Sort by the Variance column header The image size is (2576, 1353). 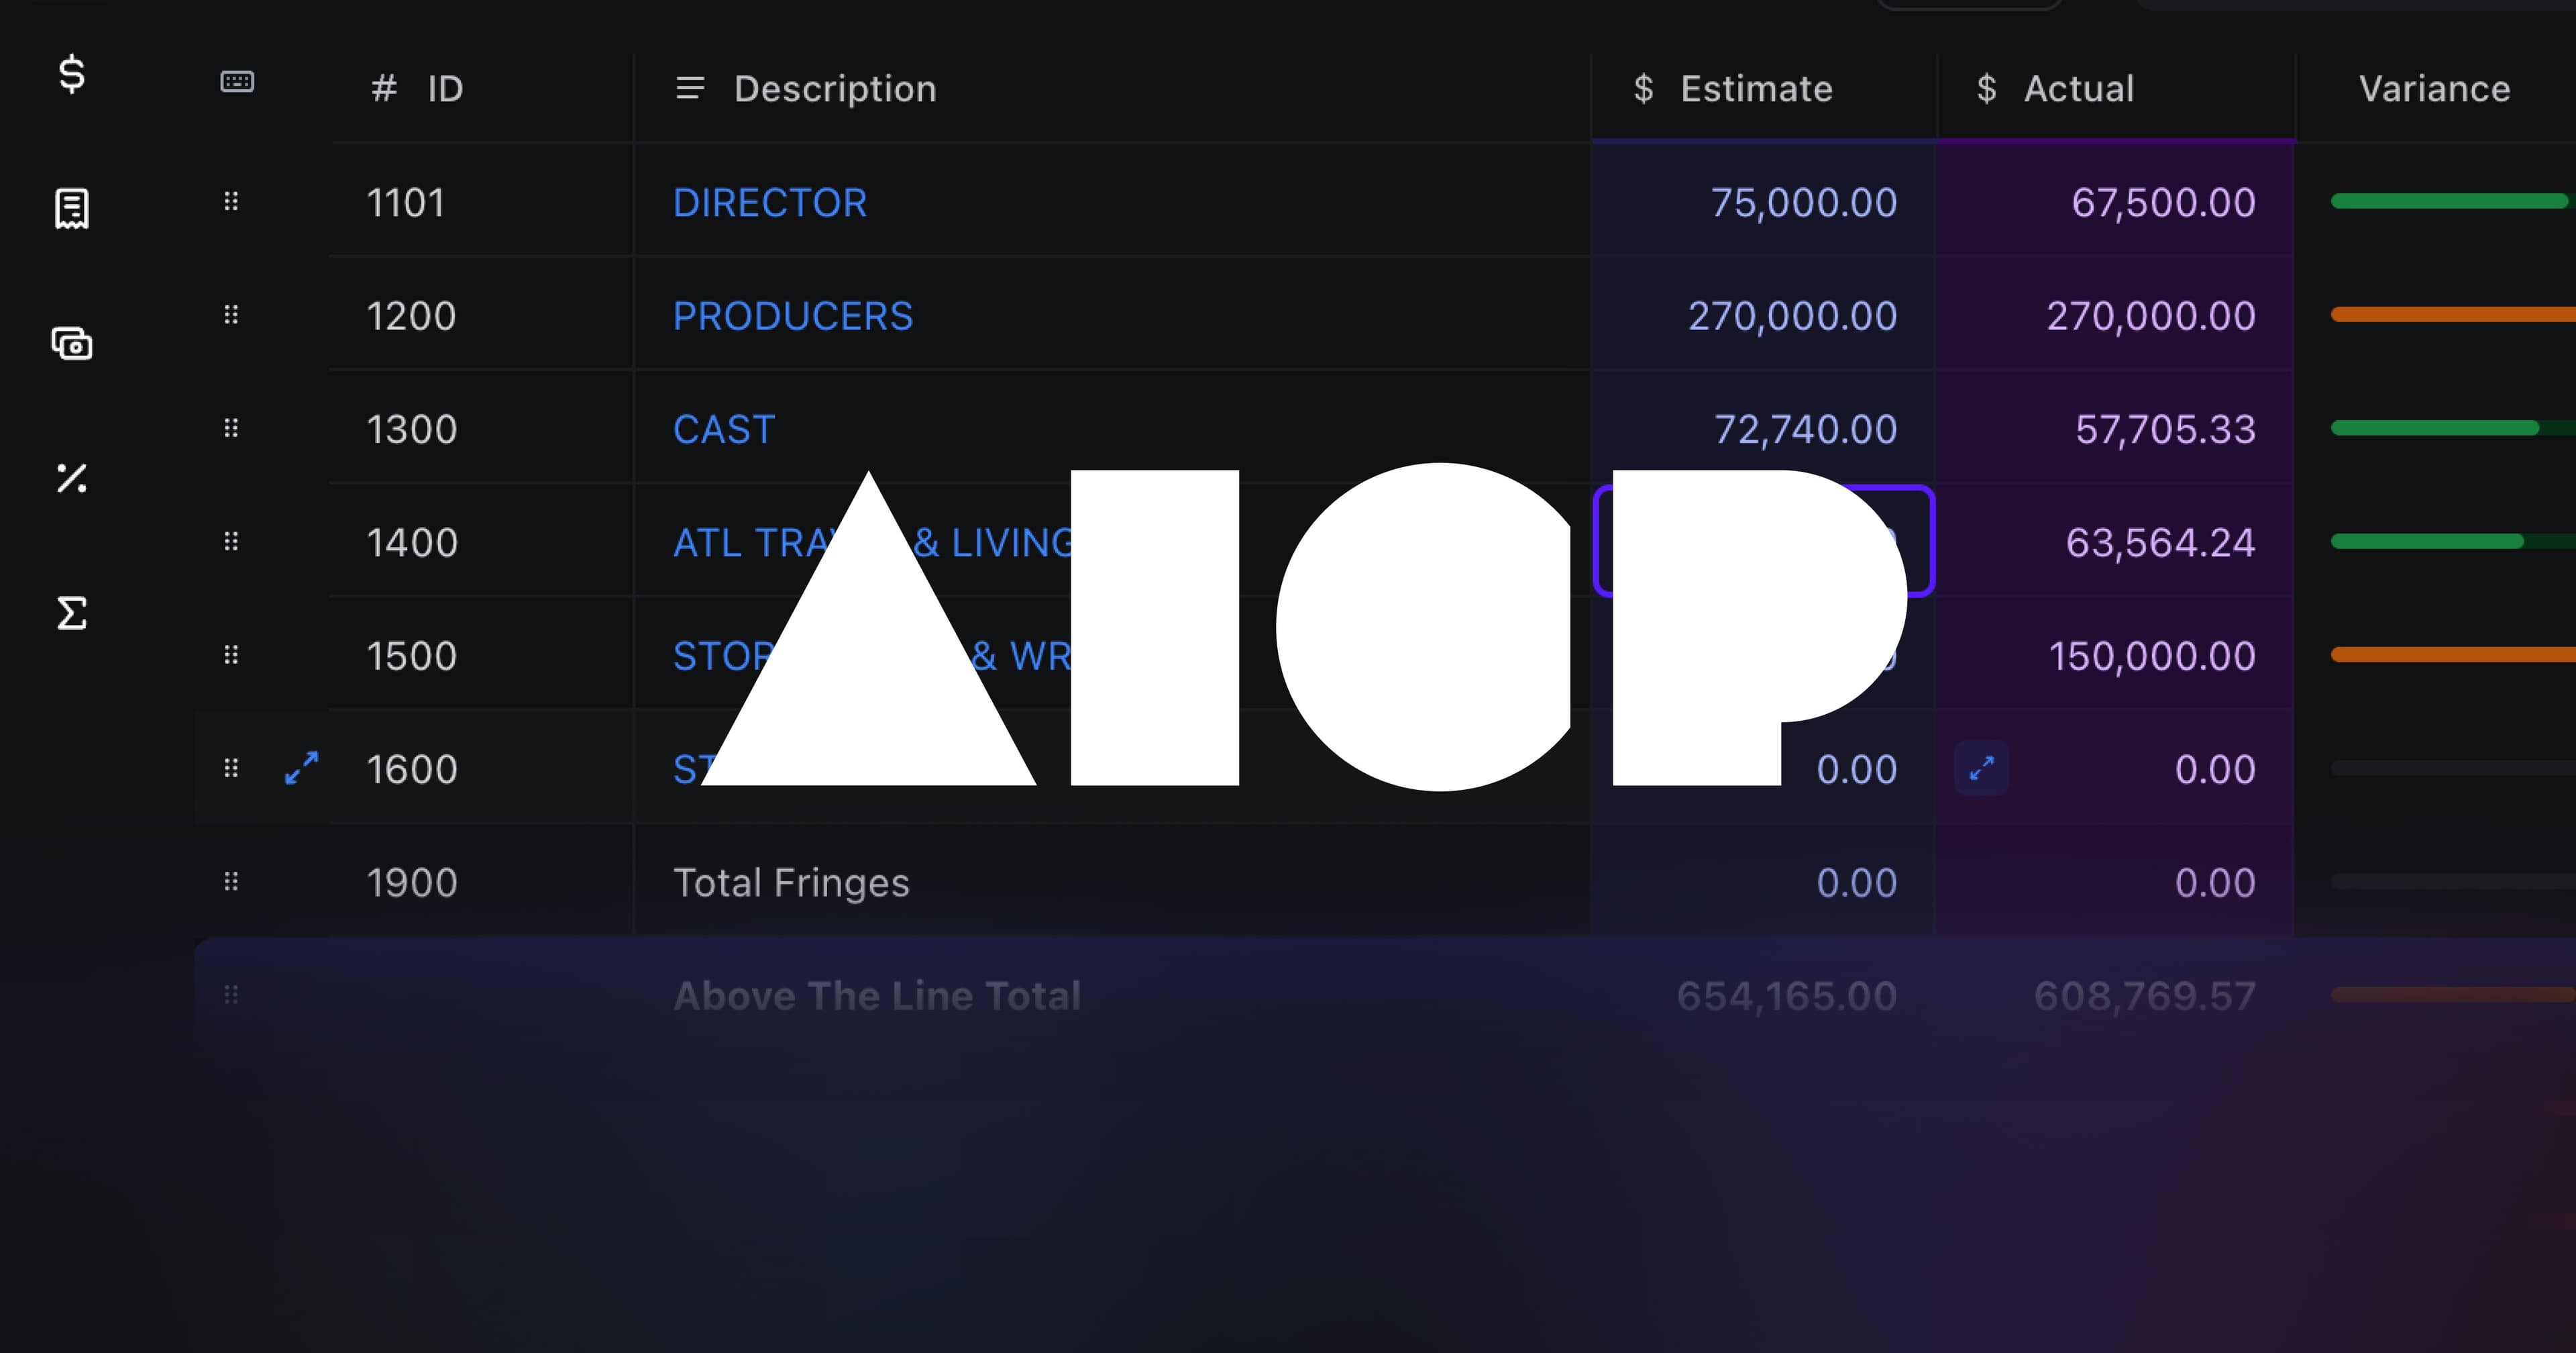pos(2435,88)
